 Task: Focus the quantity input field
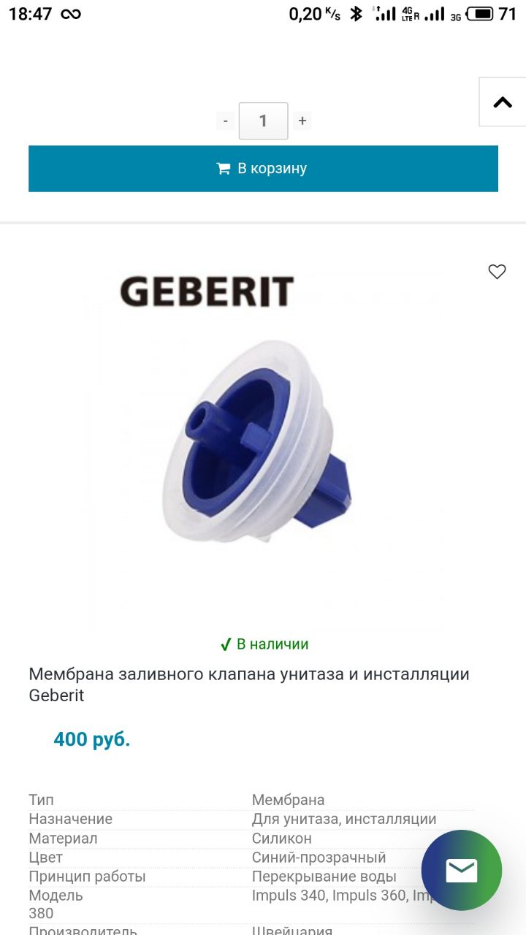click(x=264, y=121)
